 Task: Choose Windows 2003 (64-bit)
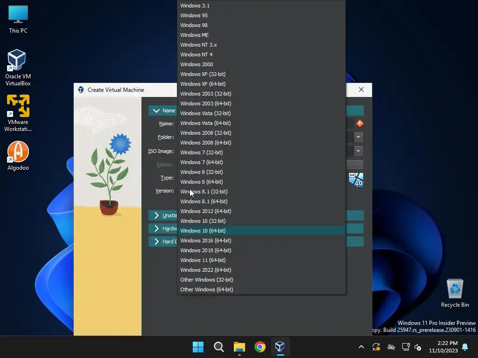coord(261,103)
